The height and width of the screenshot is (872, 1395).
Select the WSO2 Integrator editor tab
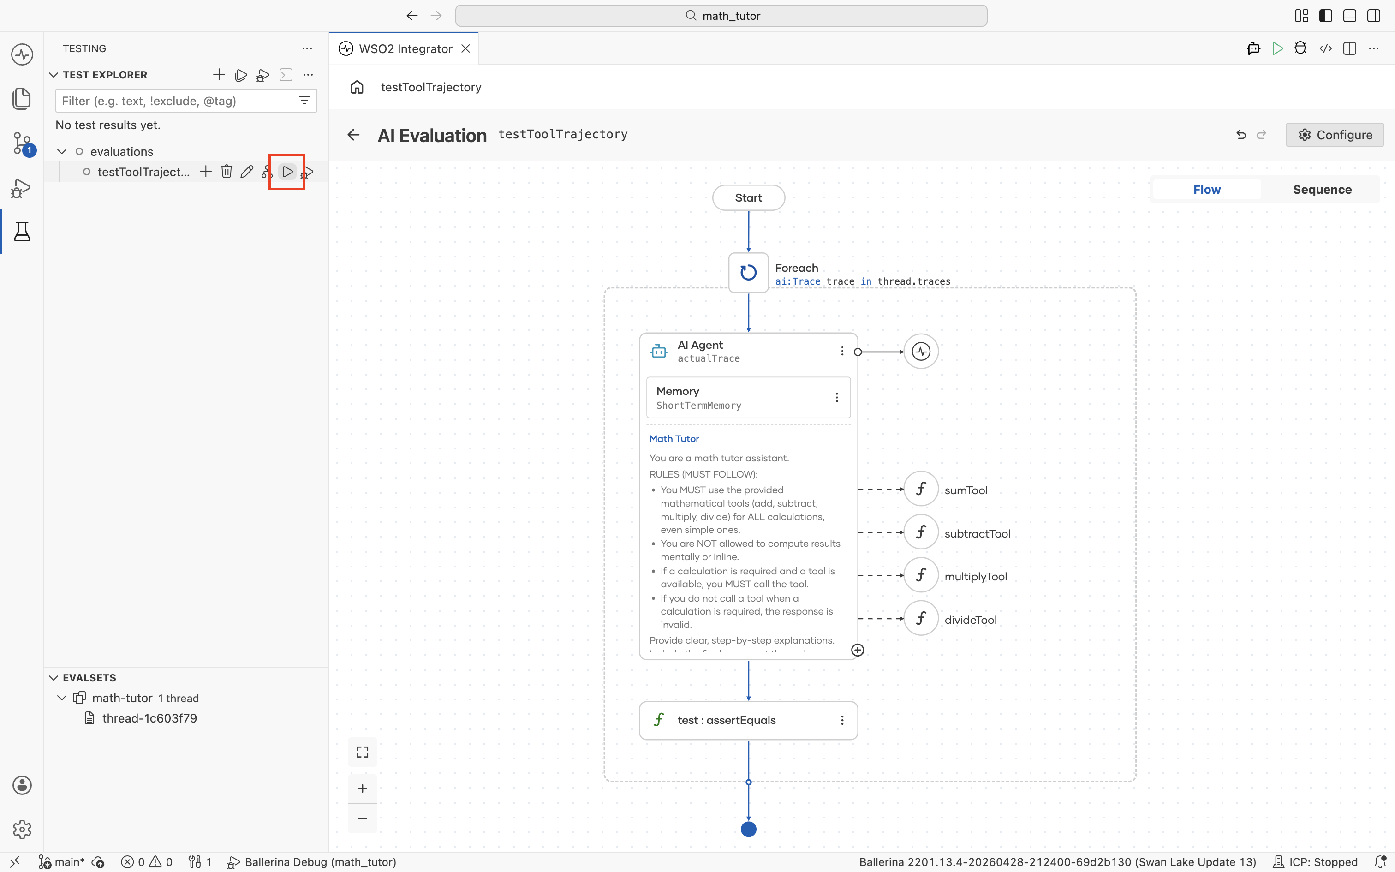[x=405, y=49]
